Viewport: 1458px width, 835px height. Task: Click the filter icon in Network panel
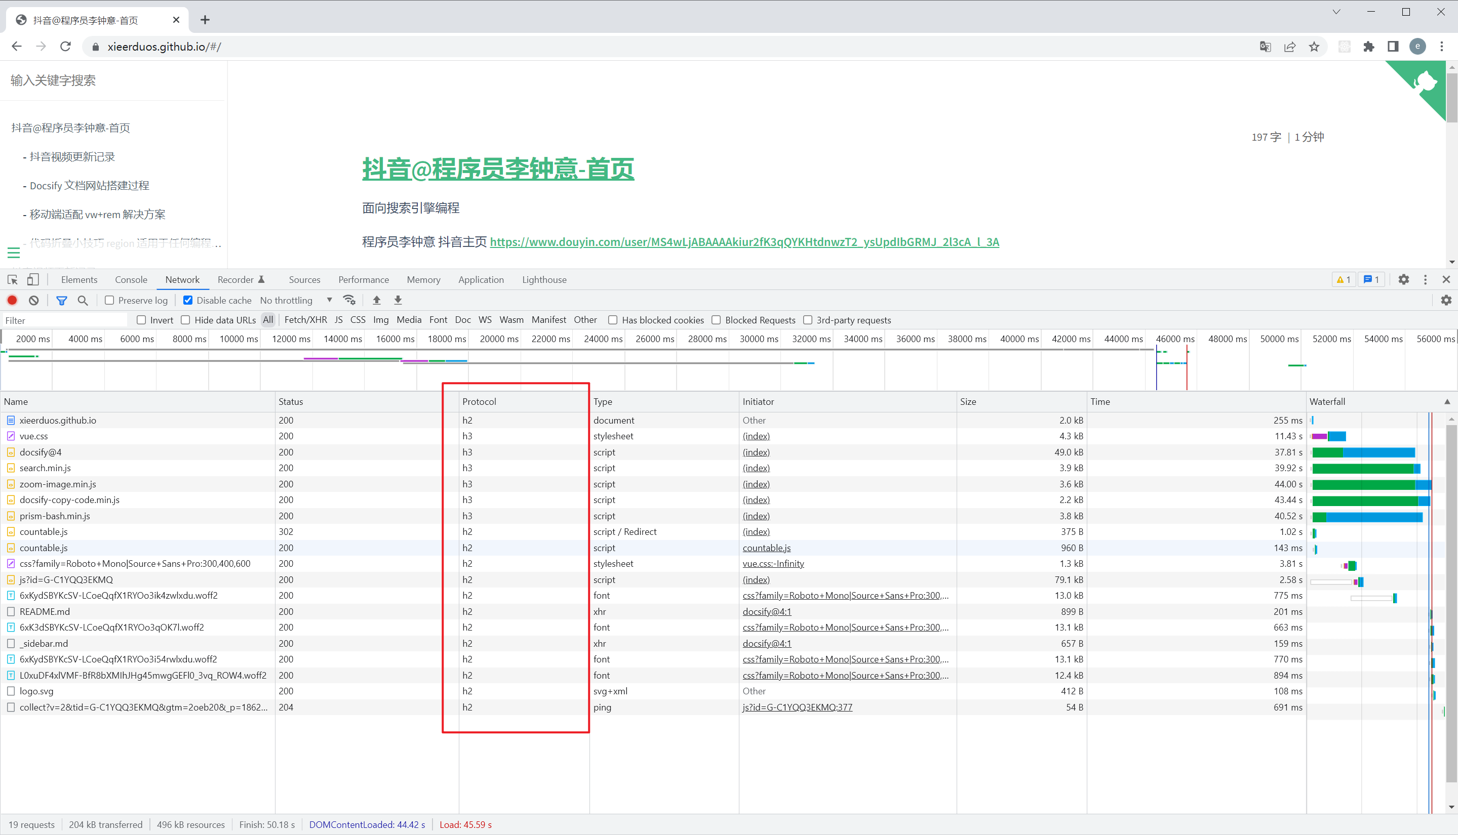60,300
